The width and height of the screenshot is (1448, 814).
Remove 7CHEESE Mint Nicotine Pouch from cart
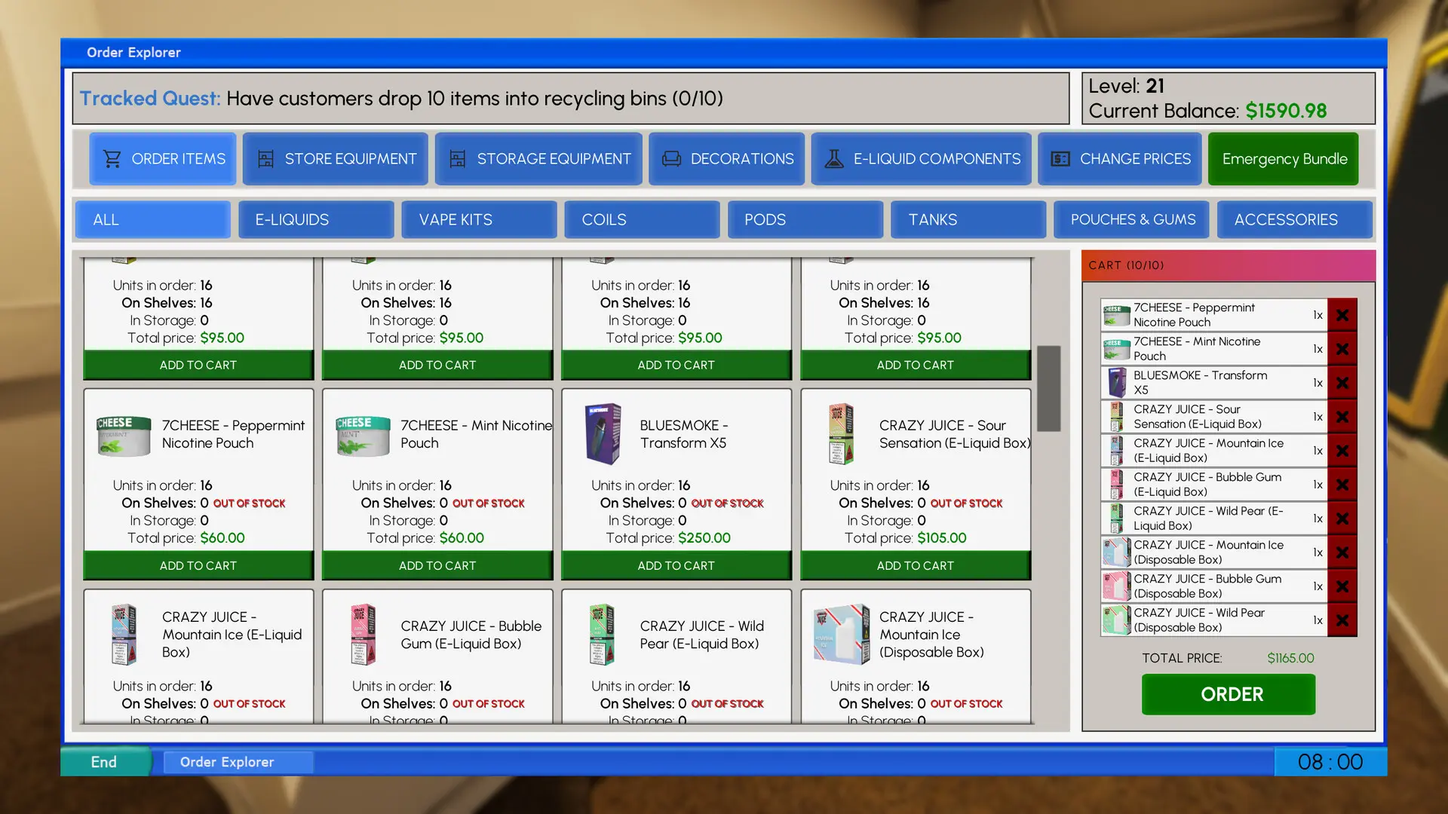[x=1342, y=349]
